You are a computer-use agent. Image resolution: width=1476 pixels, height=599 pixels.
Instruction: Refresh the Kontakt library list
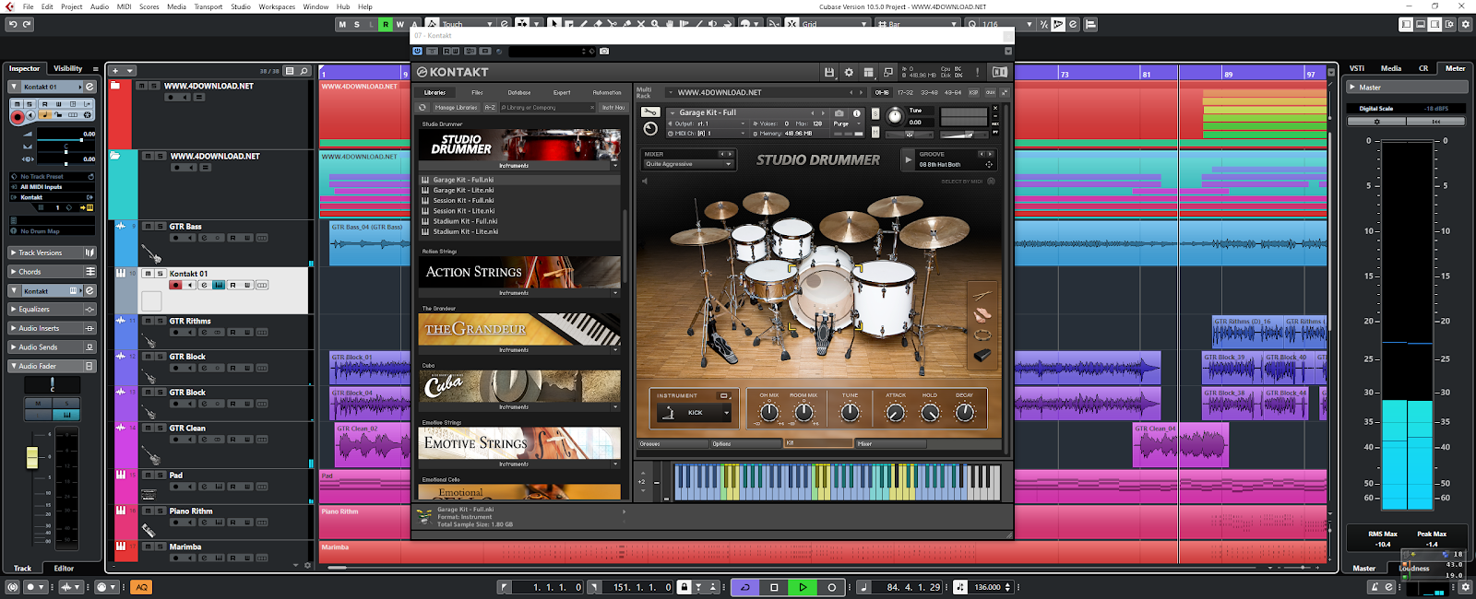point(423,108)
